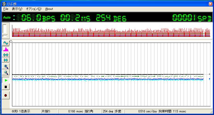Click the 60秒 1倍表示 status entry
The height and width of the screenshot is (115, 214).
pos(21,111)
